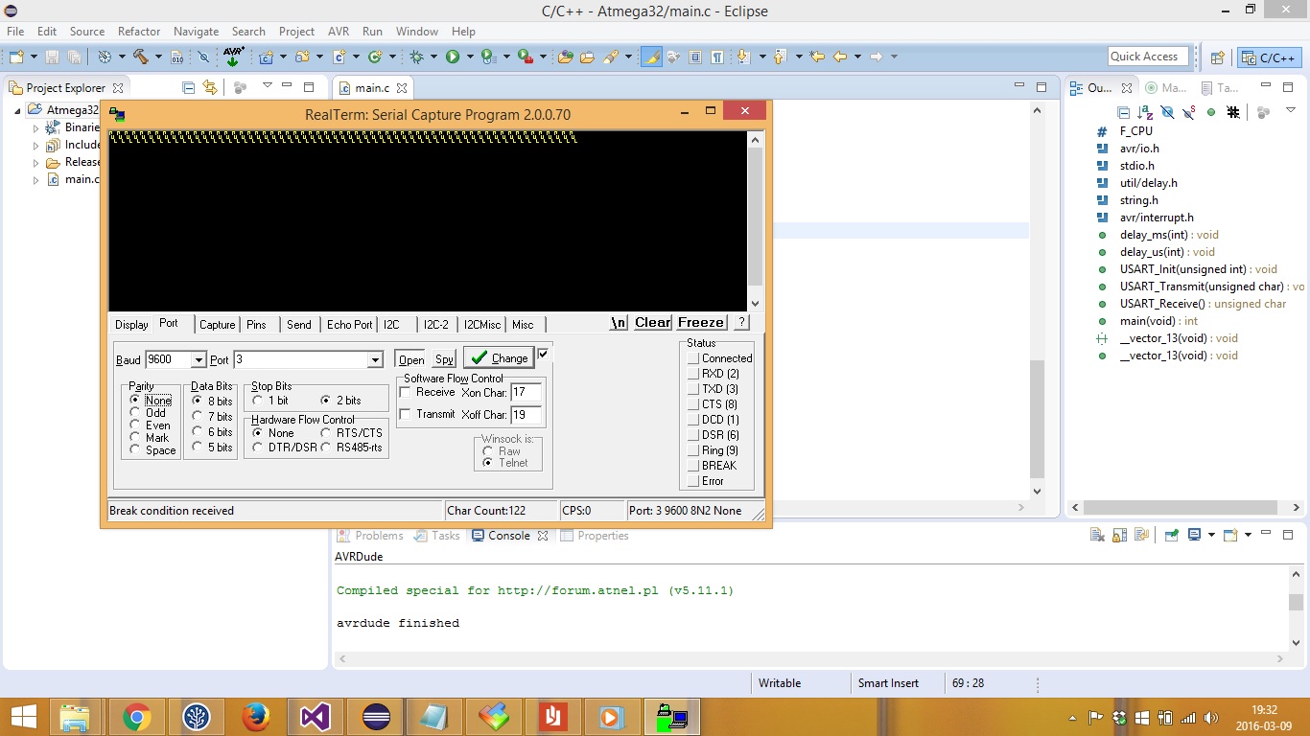Select the 1 bit stop bits option
The height and width of the screenshot is (736, 1310).
(258, 401)
